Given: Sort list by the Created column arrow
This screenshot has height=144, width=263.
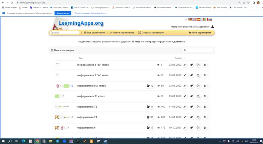Looking at the screenshot, I should click(x=184, y=58).
